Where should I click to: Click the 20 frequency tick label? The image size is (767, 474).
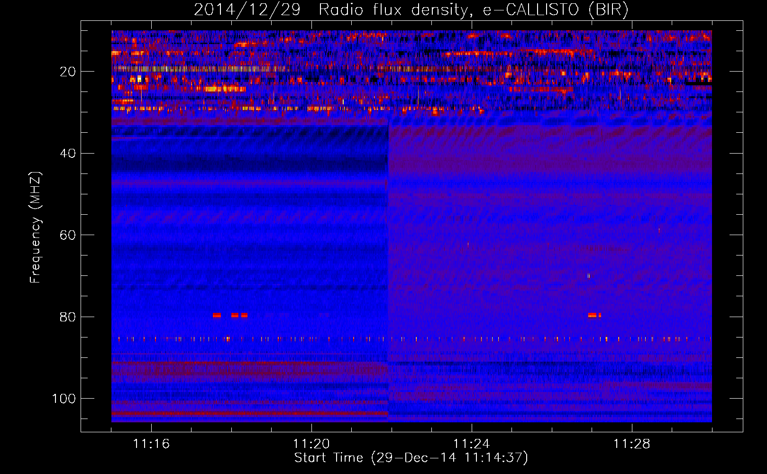click(x=68, y=72)
